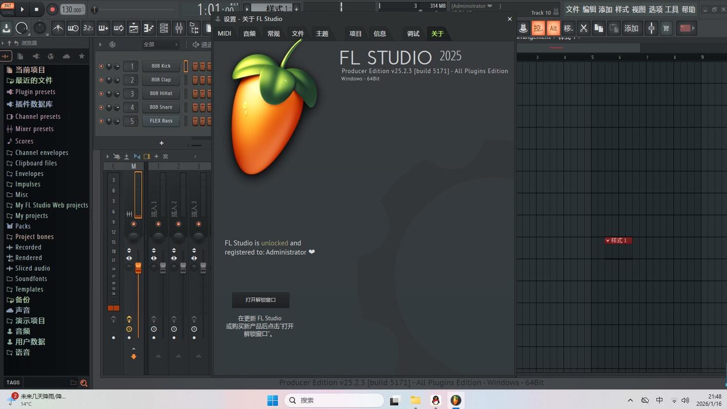Select the cloud tab icon in browser

(66, 56)
